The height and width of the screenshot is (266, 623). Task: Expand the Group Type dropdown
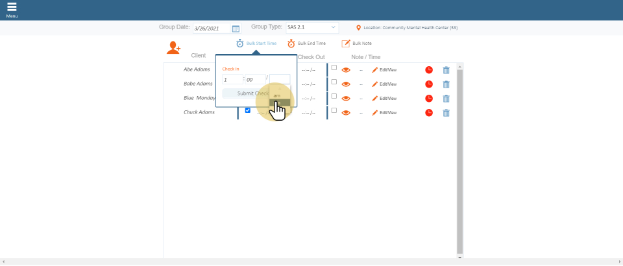click(x=311, y=28)
